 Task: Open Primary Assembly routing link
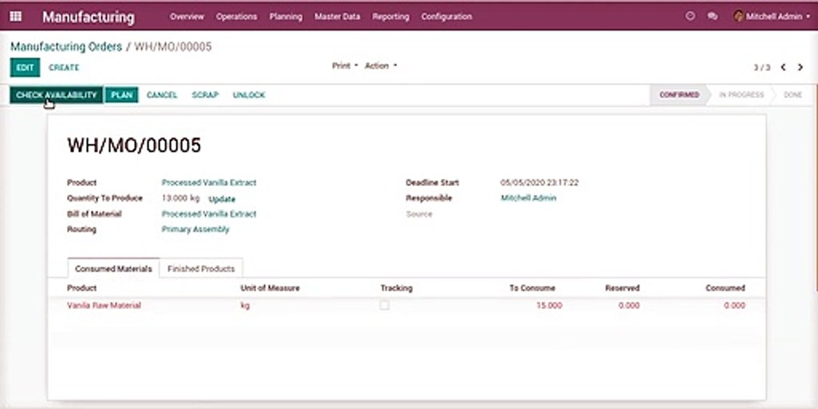pos(195,229)
